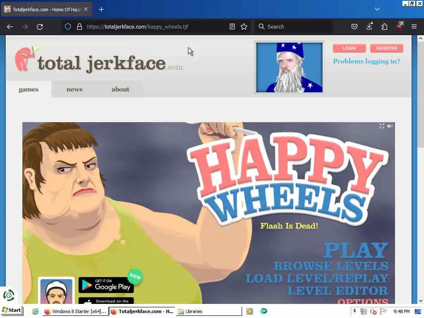Open Internet Explorer taskbar icon

(35, 311)
